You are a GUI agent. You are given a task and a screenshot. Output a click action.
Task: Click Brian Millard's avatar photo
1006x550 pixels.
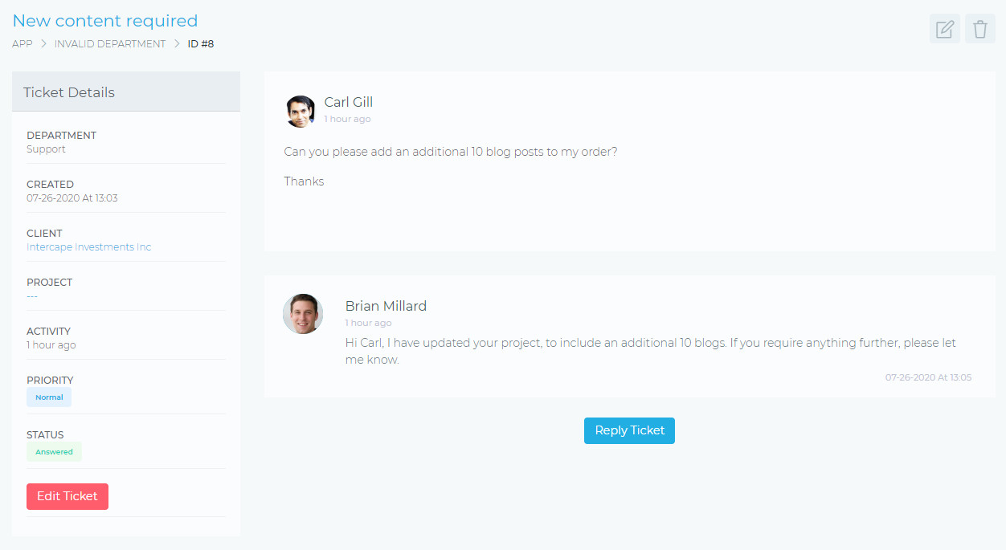[303, 314]
